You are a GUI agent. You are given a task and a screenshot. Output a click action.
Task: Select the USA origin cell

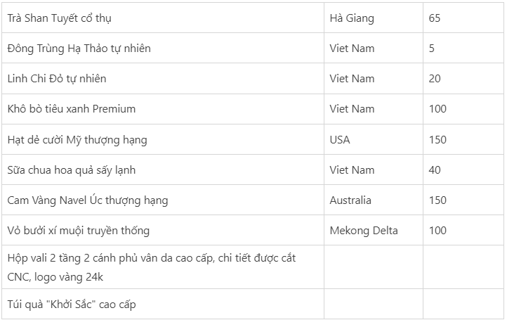click(x=374, y=139)
